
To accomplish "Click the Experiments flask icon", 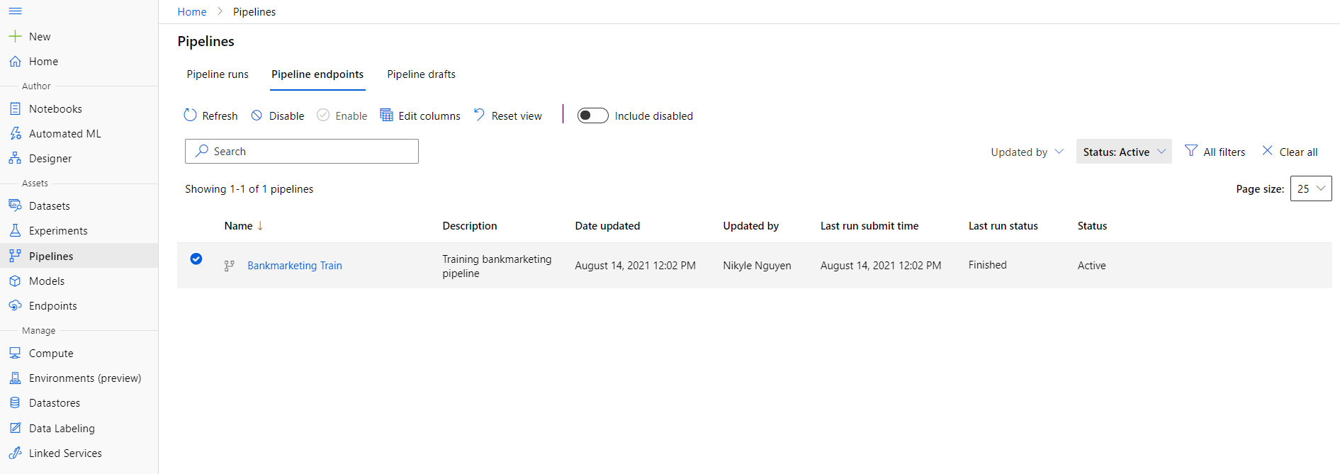I will pos(15,231).
